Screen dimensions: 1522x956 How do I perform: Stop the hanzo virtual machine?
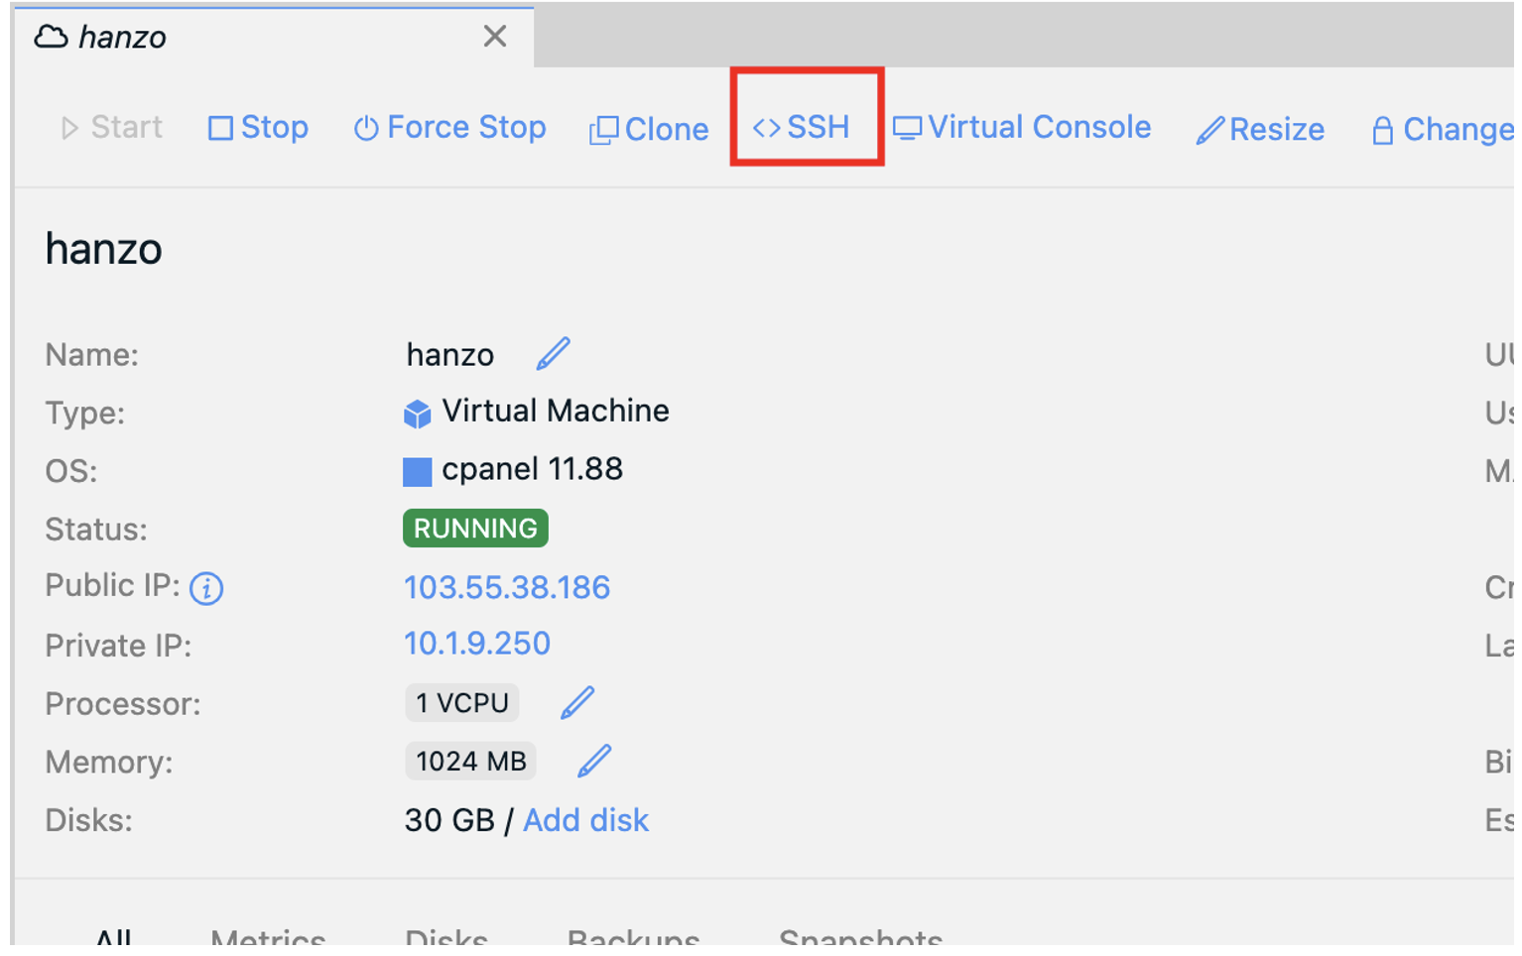click(x=257, y=127)
